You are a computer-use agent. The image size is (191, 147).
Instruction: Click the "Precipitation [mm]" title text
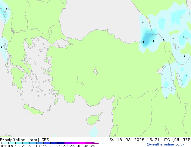[x=20, y=140]
